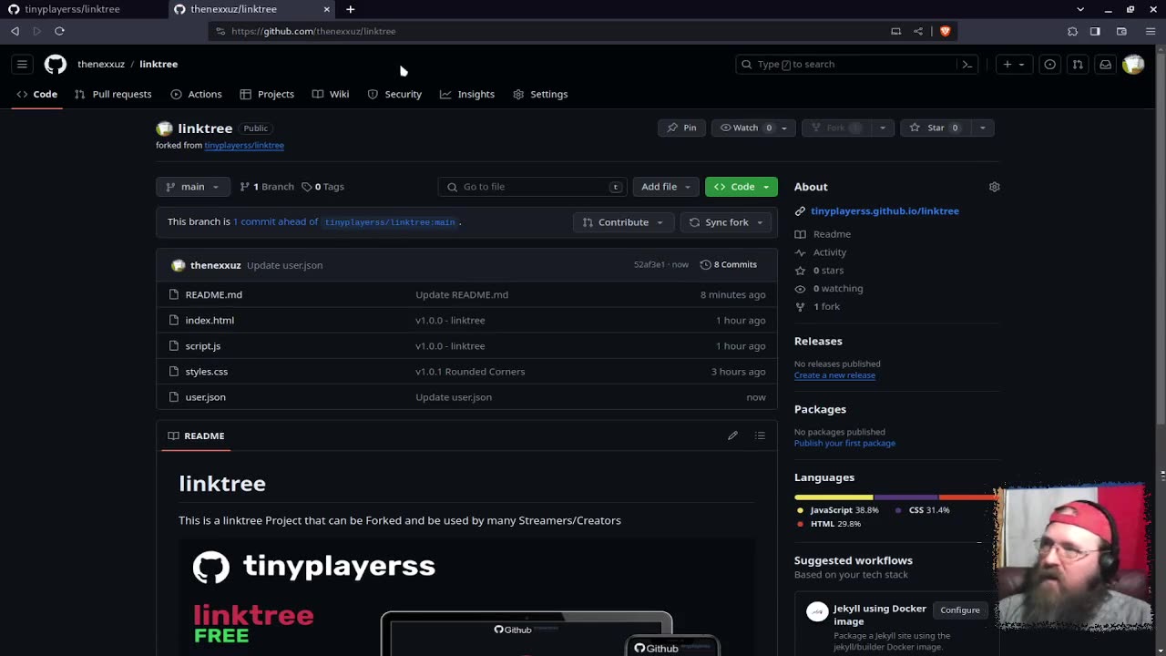The height and width of the screenshot is (656, 1166).
Task: Open the browser main menu icon
Action: pyautogui.click(x=1150, y=31)
